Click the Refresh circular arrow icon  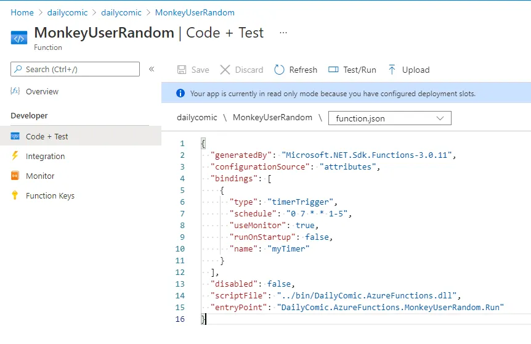pos(279,70)
